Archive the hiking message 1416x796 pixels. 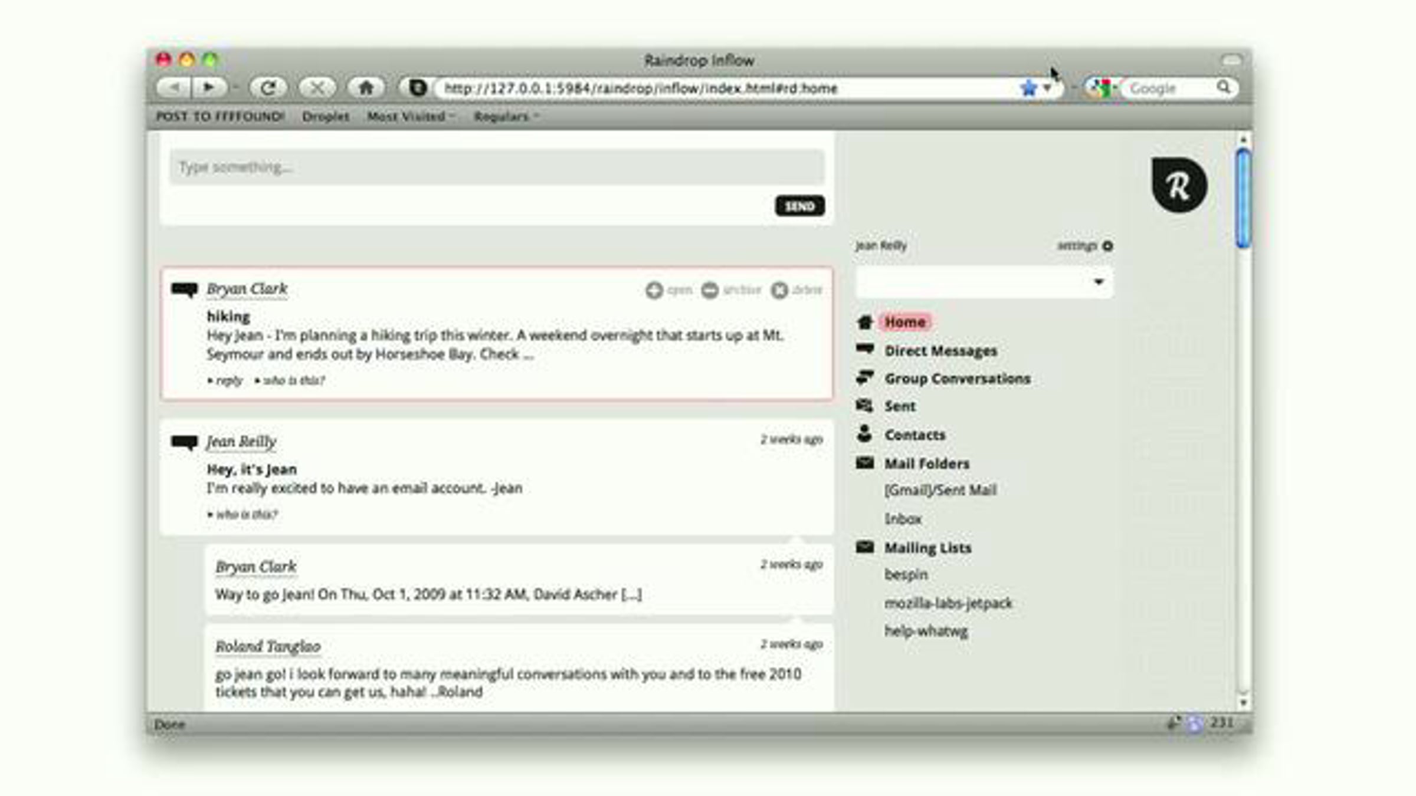[x=731, y=290]
